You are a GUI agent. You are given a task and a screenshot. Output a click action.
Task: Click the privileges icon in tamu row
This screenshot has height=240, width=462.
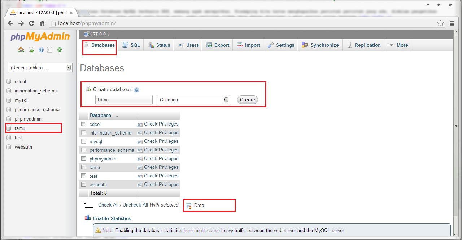click(140, 167)
